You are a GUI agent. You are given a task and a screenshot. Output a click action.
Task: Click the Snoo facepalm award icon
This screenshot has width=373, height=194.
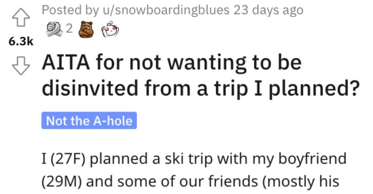(110, 29)
